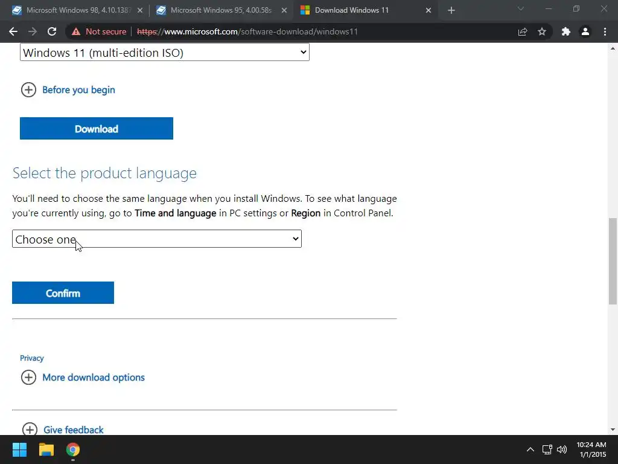Click the browser forward arrow
Screen dimensions: 618x464
tap(33, 31)
